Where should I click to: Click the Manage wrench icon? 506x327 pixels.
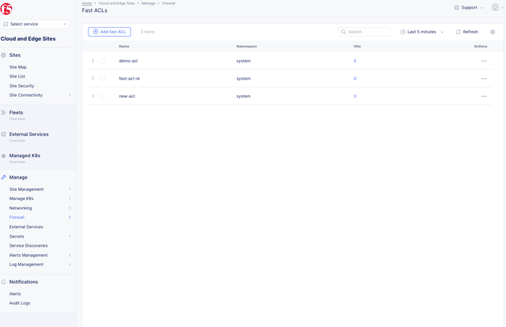tap(3, 177)
